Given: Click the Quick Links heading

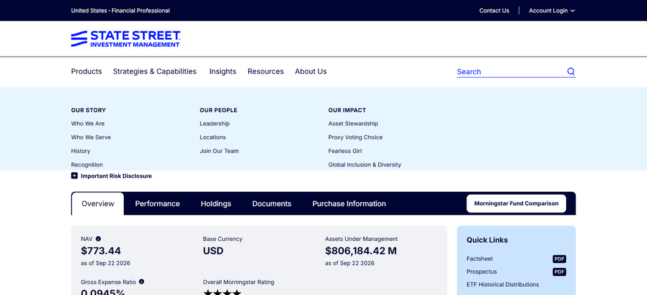Looking at the screenshot, I should [x=487, y=240].
